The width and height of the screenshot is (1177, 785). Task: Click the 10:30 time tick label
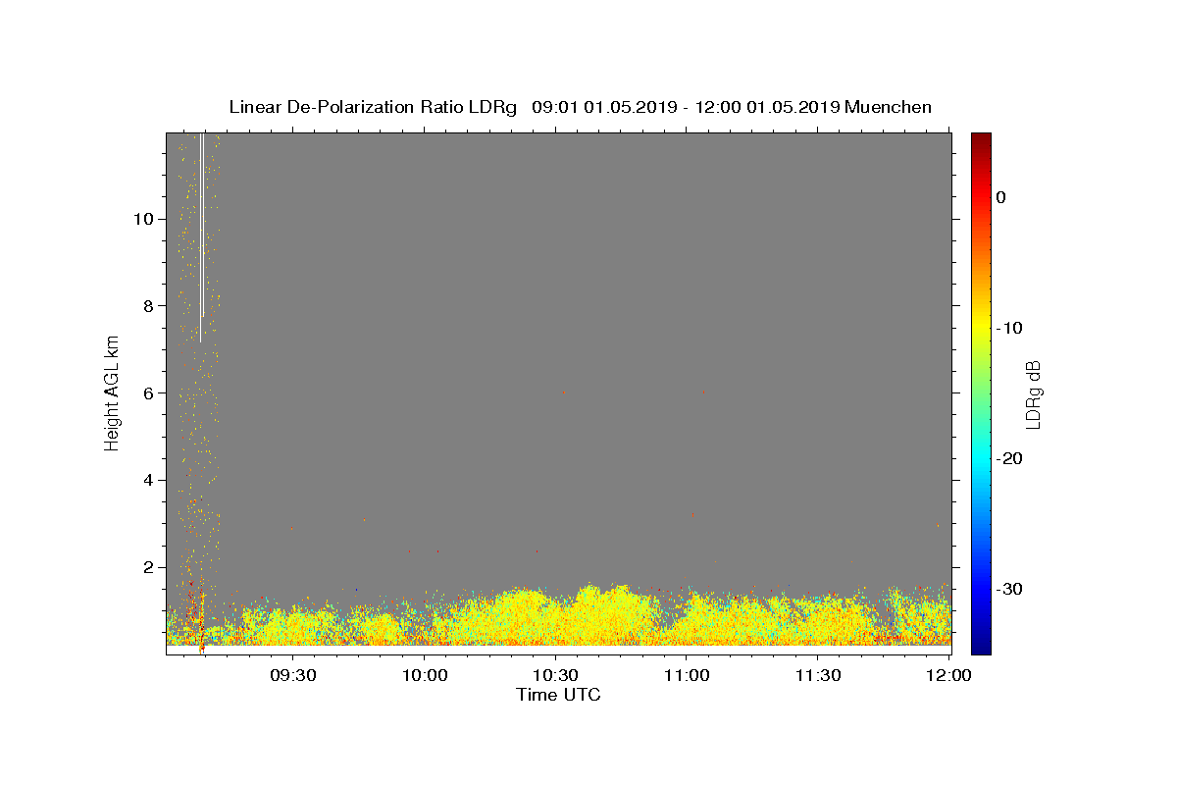[x=555, y=675]
